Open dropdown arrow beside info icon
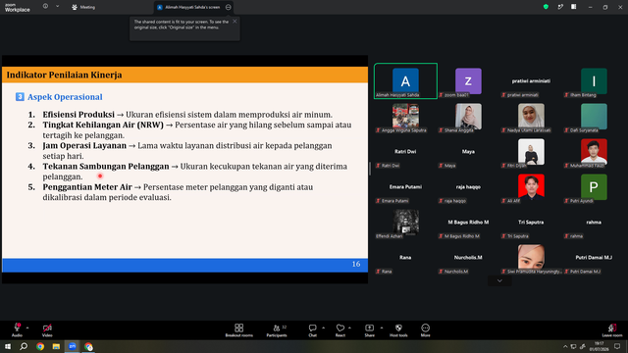This screenshot has height=353, width=628. click(x=57, y=7)
